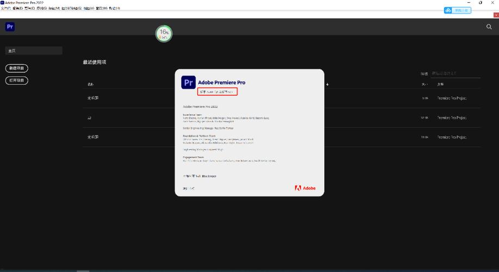Click the blue cloud upload badge icon

tap(448, 10)
